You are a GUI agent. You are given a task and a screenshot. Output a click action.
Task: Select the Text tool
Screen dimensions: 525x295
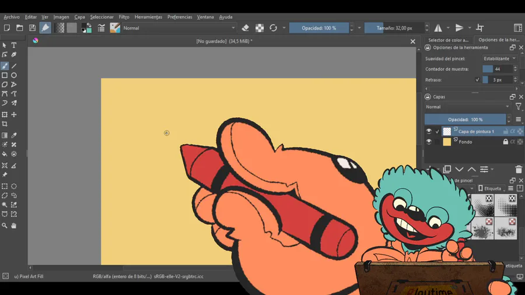pos(14,45)
